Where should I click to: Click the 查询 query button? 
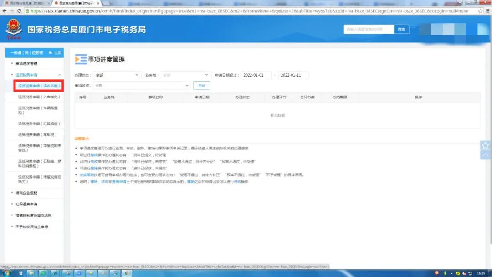click(202, 85)
